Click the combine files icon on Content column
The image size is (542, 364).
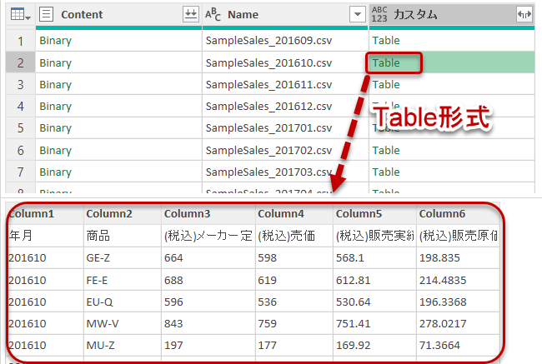click(x=190, y=14)
